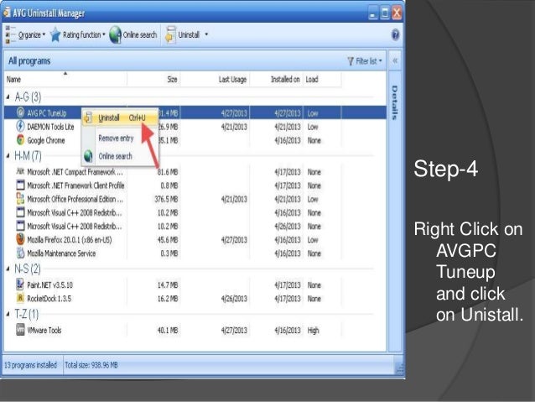Collapse the Details side panel chevron
The image size is (535, 402).
point(395,61)
